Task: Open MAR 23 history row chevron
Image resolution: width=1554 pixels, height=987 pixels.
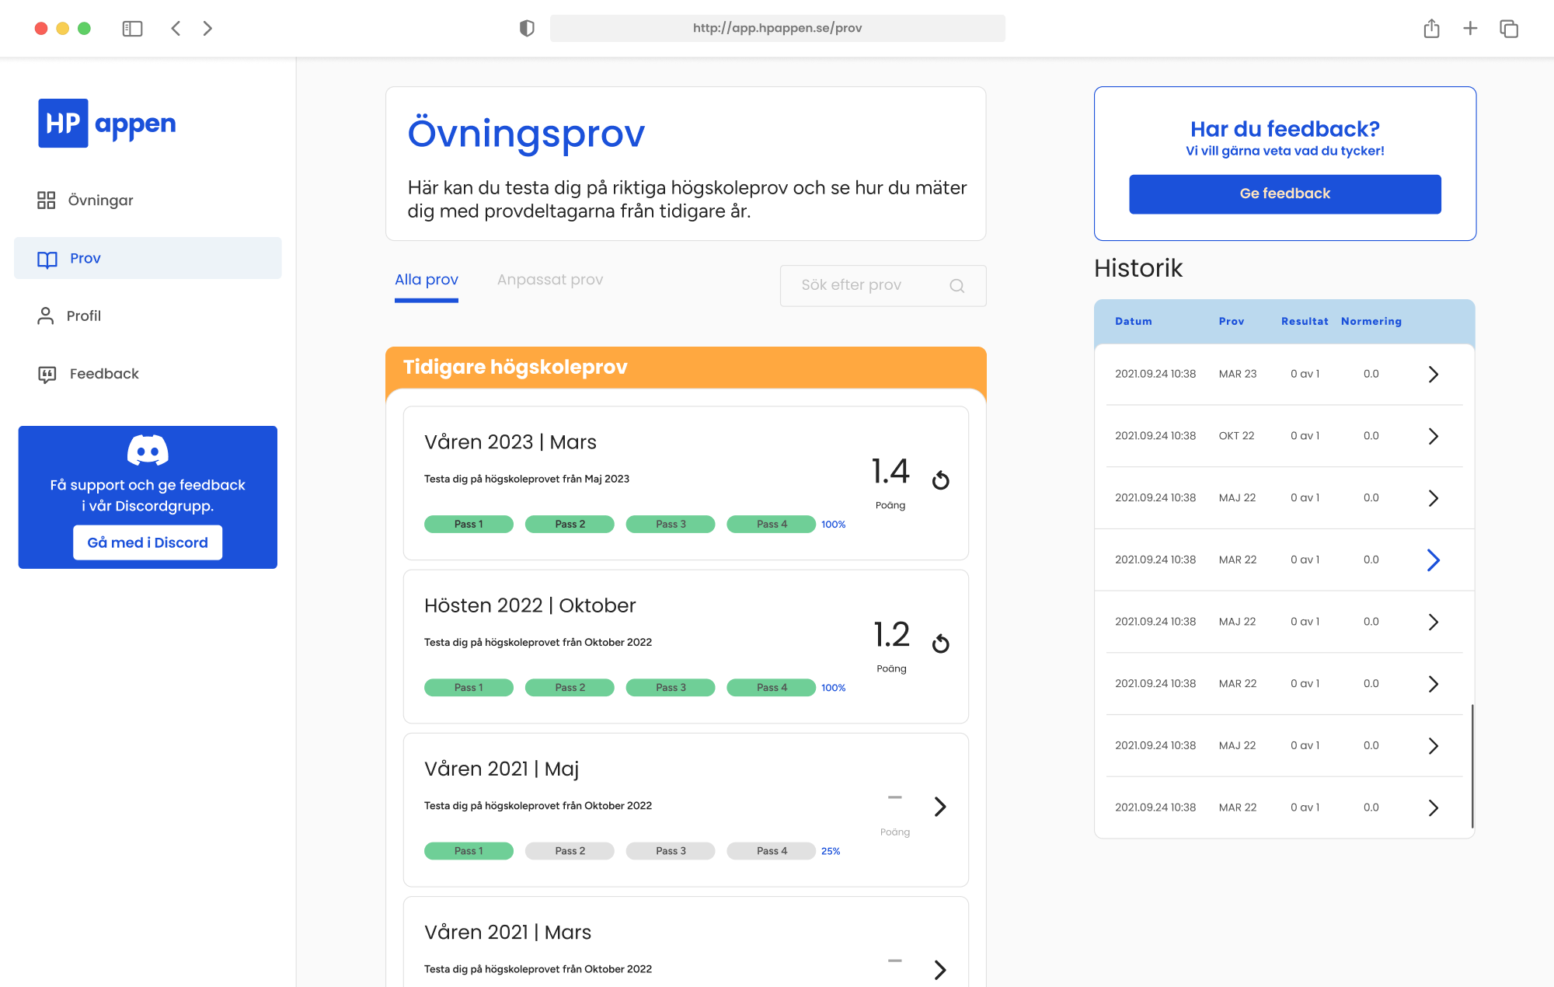Action: (x=1433, y=374)
